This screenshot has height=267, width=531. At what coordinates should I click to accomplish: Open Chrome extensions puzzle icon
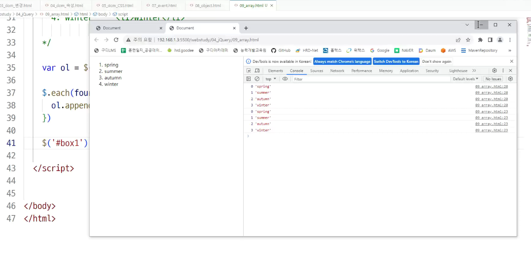(480, 40)
